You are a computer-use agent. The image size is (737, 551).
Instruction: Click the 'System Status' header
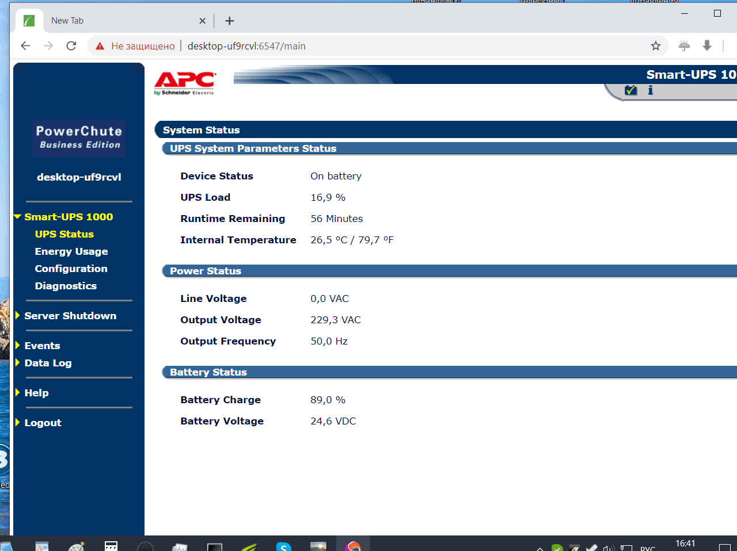point(202,130)
